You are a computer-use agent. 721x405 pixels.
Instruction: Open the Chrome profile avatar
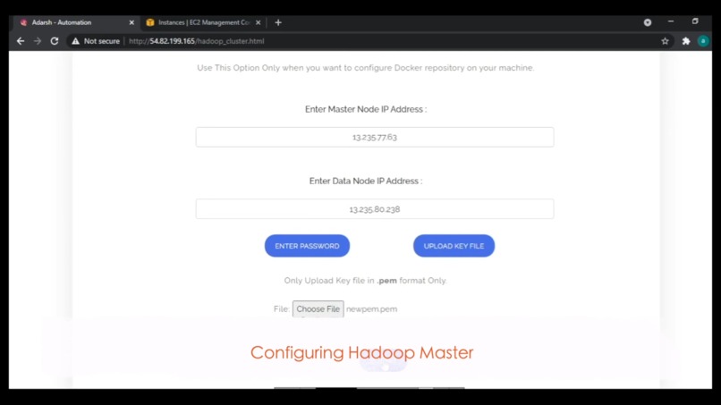click(x=703, y=41)
